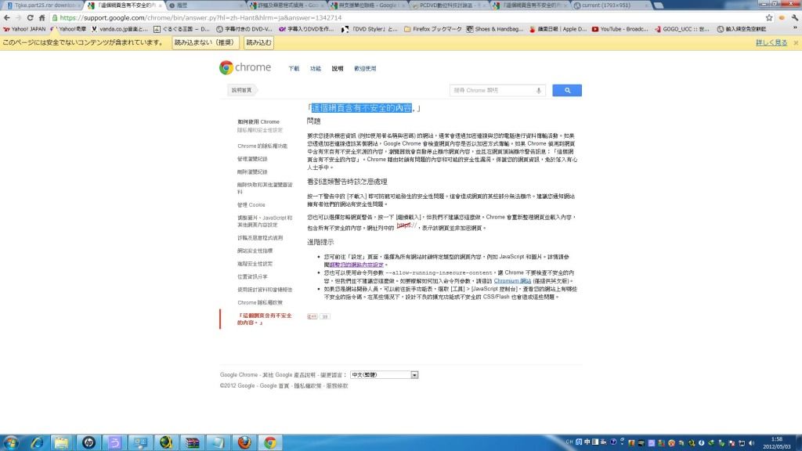Switch to the current (1793×951) tab
This screenshot has width=802, height=451.
pos(609,5)
